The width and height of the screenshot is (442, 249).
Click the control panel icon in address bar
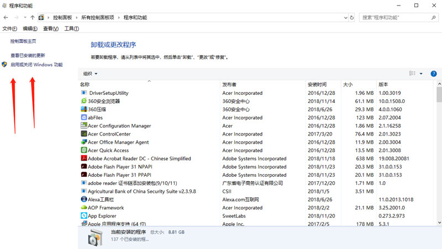(x=41, y=18)
